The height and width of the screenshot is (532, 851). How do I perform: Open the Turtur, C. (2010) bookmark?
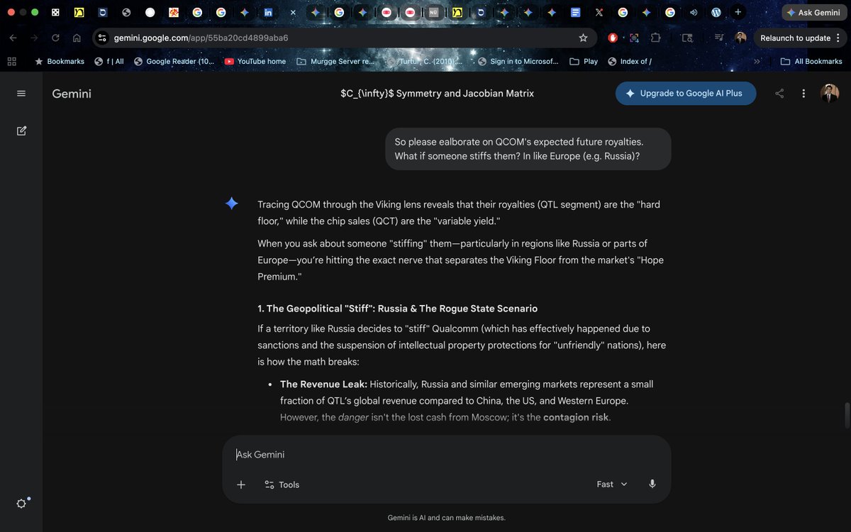426,62
